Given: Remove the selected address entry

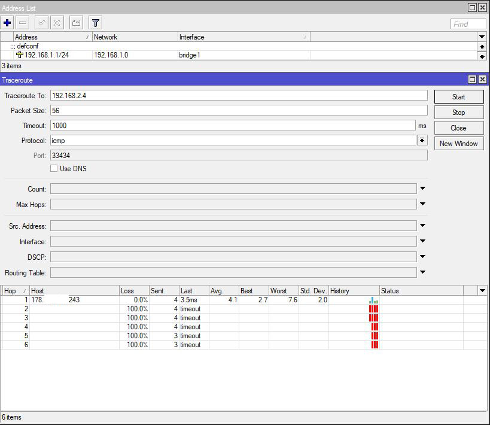Looking at the screenshot, I should [x=22, y=23].
